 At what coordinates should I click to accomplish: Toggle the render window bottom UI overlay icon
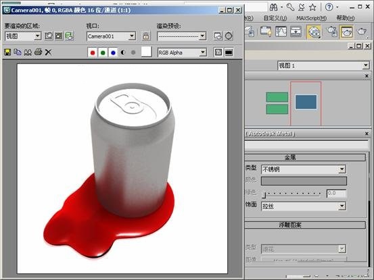pyautogui.click(x=229, y=53)
